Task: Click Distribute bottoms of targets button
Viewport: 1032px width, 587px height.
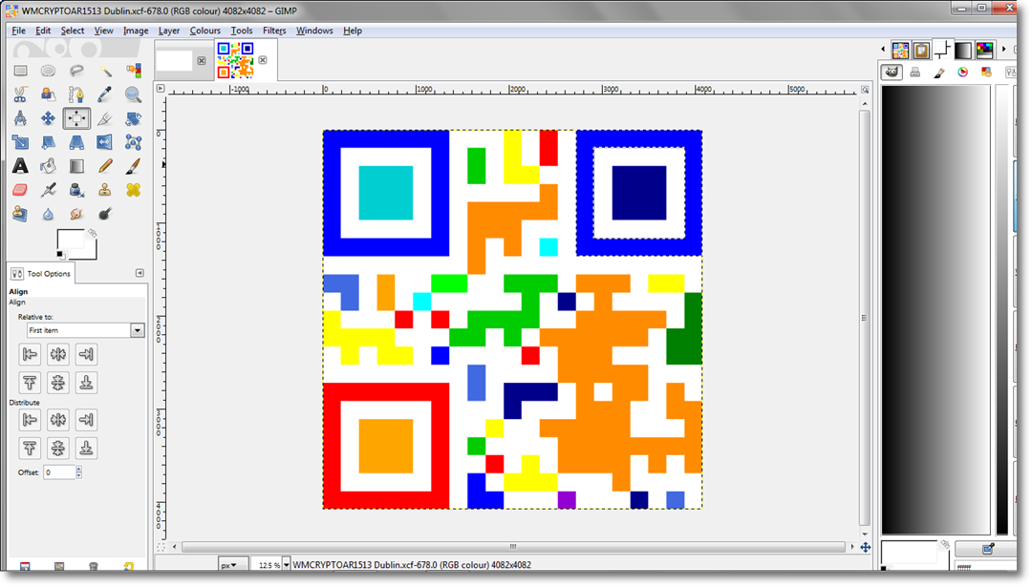Action: [x=86, y=449]
